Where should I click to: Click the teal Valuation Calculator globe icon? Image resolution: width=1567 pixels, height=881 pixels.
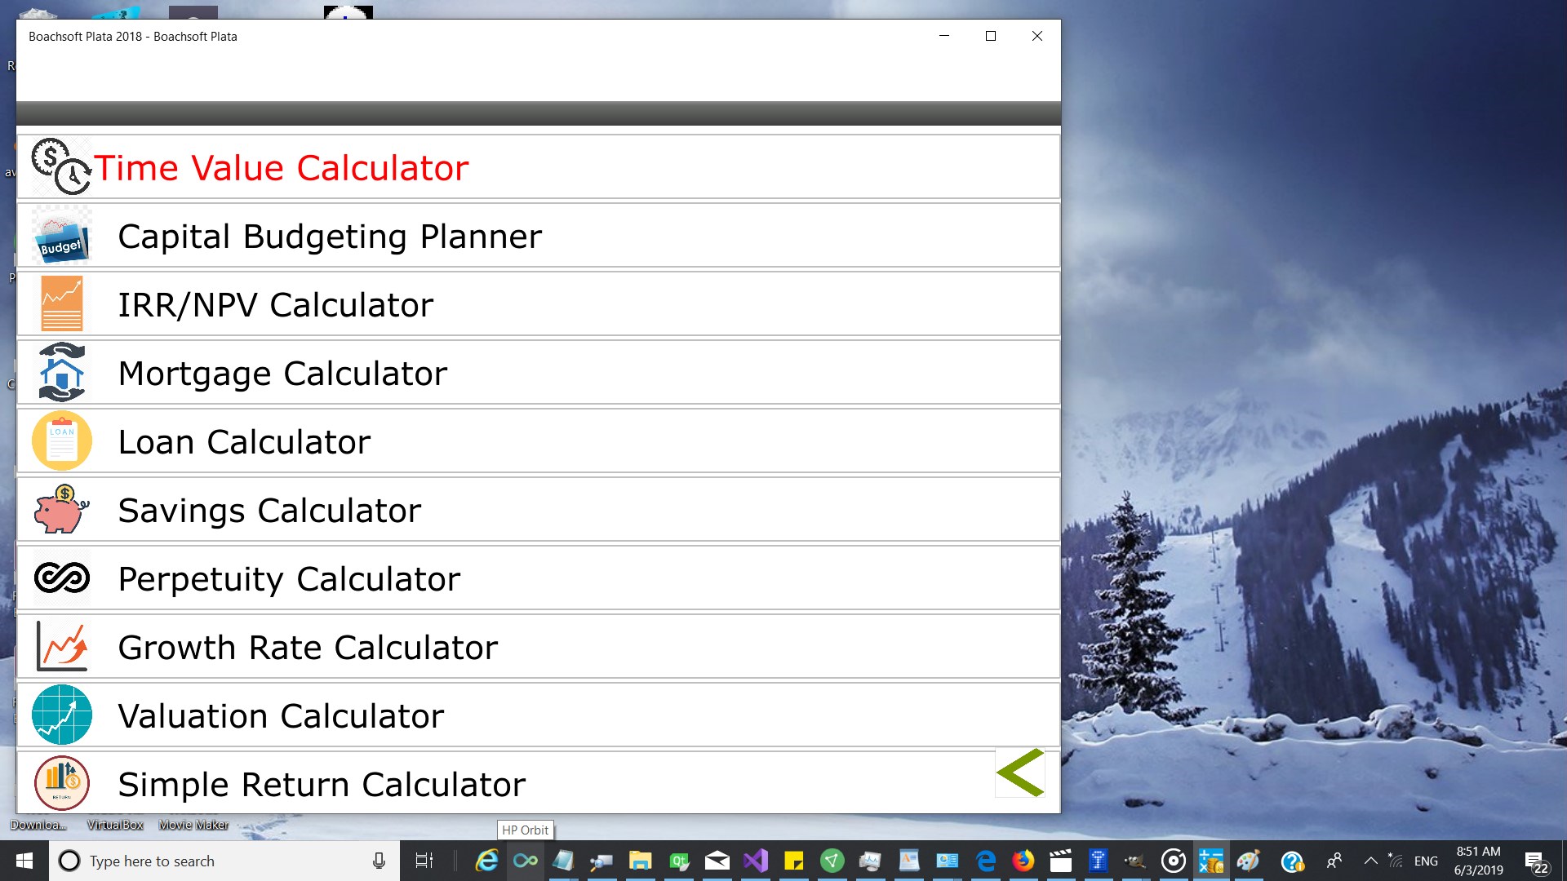61,715
